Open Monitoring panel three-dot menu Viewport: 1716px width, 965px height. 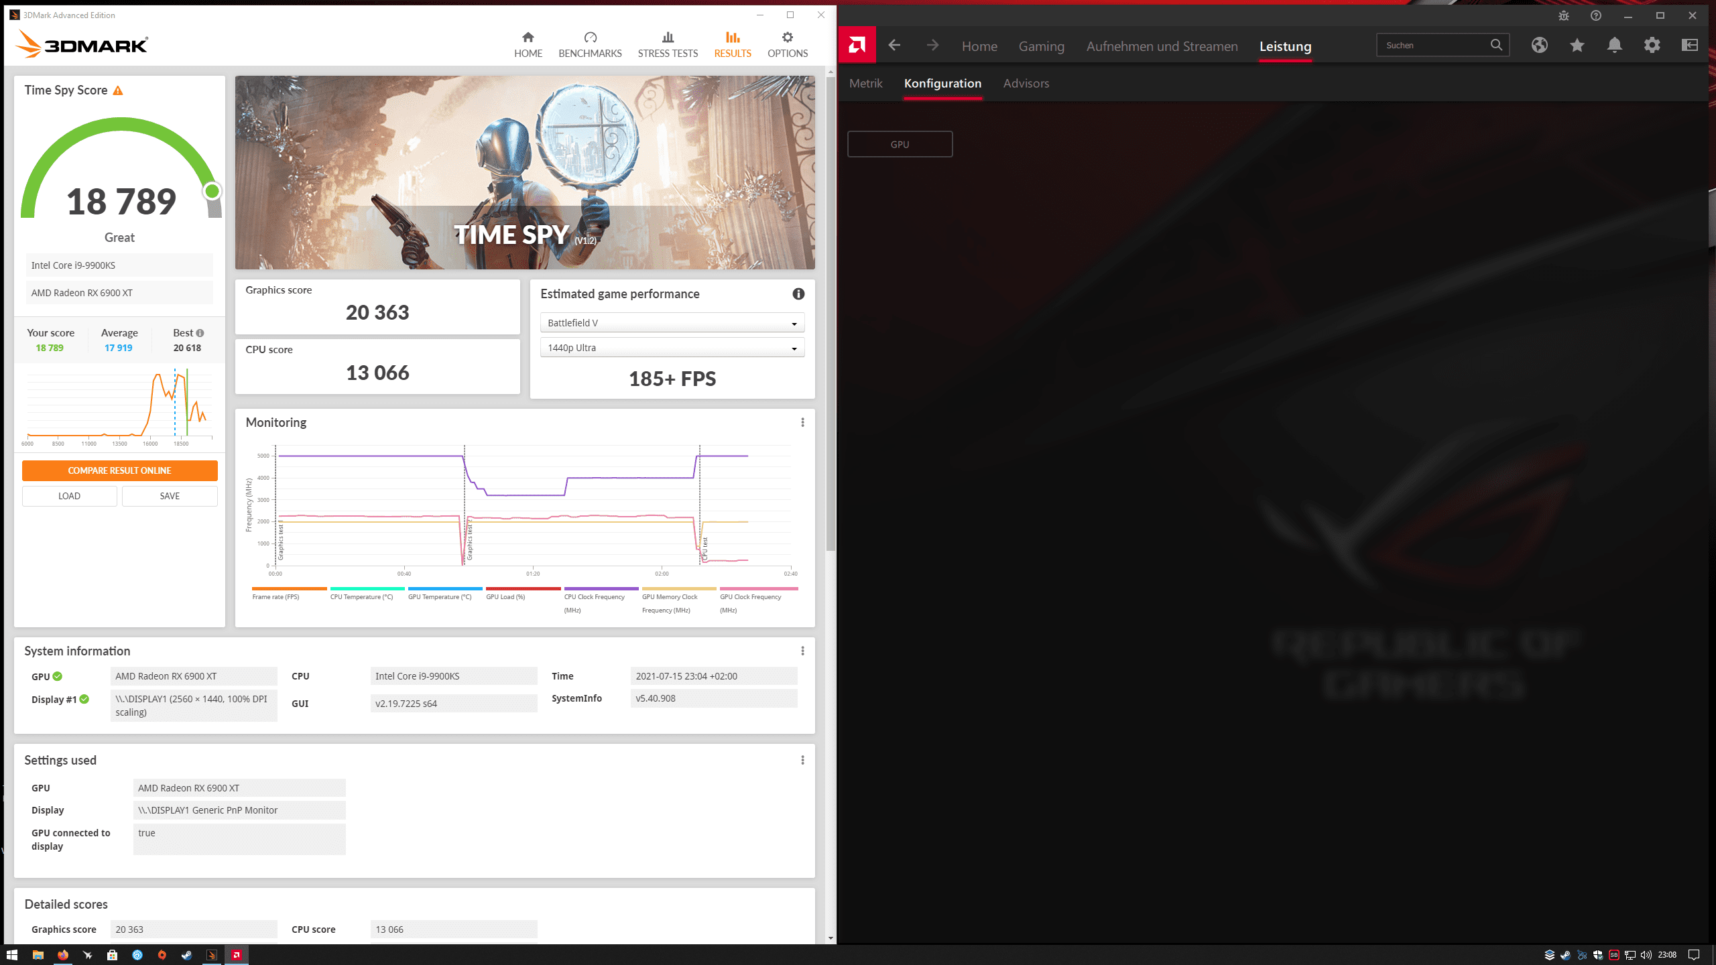[x=802, y=422]
